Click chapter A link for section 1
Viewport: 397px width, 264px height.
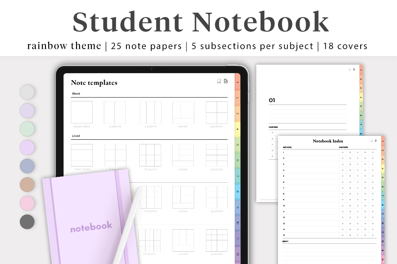[x=342, y=152]
